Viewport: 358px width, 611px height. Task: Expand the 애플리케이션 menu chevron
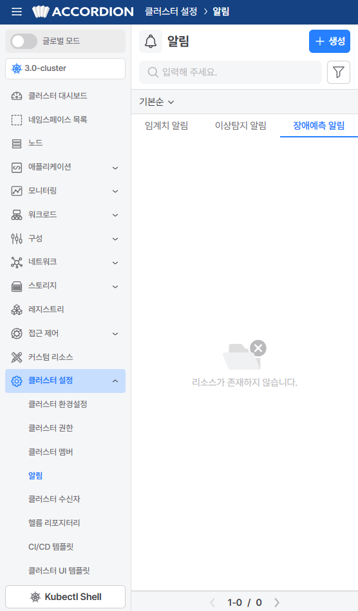click(115, 168)
